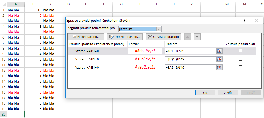Screen dimensions: 264x118
Task: Move rule down with the down arrow
Action: 198,37
